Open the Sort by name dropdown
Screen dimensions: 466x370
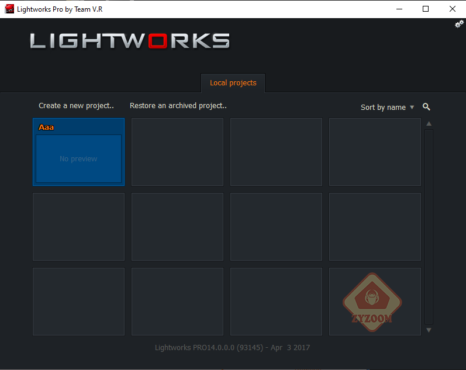(387, 108)
